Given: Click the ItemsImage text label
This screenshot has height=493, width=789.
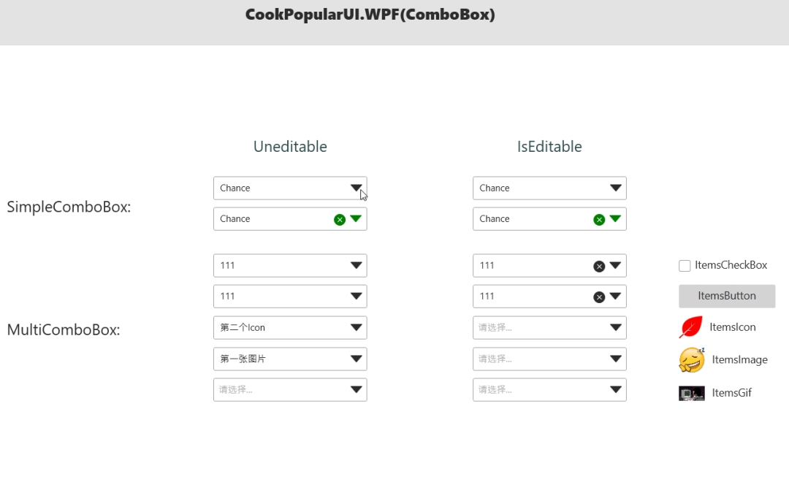Looking at the screenshot, I should pyautogui.click(x=739, y=359).
